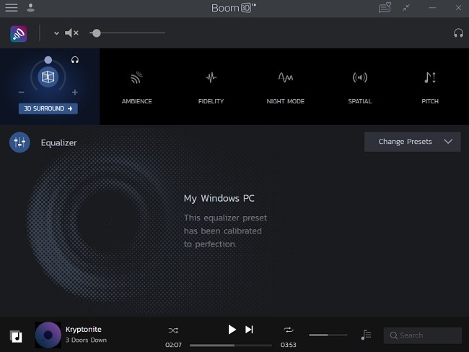The width and height of the screenshot is (469, 352).
Task: Toggle shuffle playback
Action: pyautogui.click(x=173, y=330)
